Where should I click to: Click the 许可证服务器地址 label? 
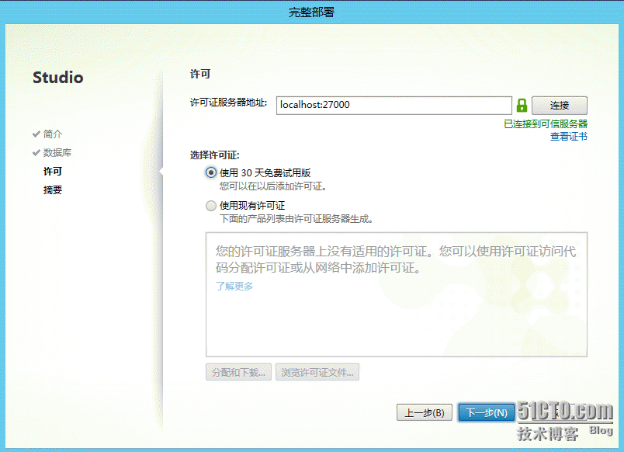(228, 103)
